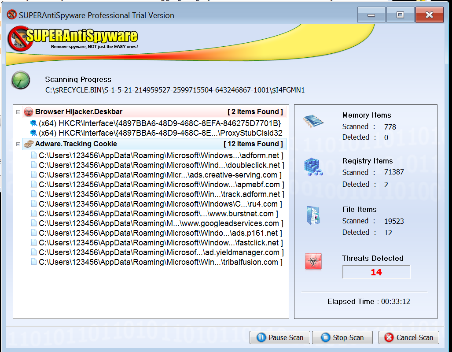This screenshot has height=352, width=452.
Task: Select the adform.net cookie path
Action: (161, 156)
